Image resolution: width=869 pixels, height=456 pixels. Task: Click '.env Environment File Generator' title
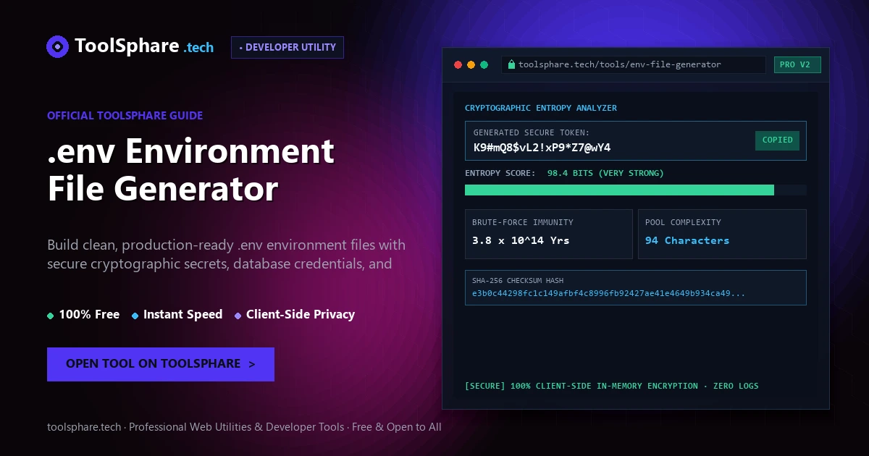[x=191, y=169]
